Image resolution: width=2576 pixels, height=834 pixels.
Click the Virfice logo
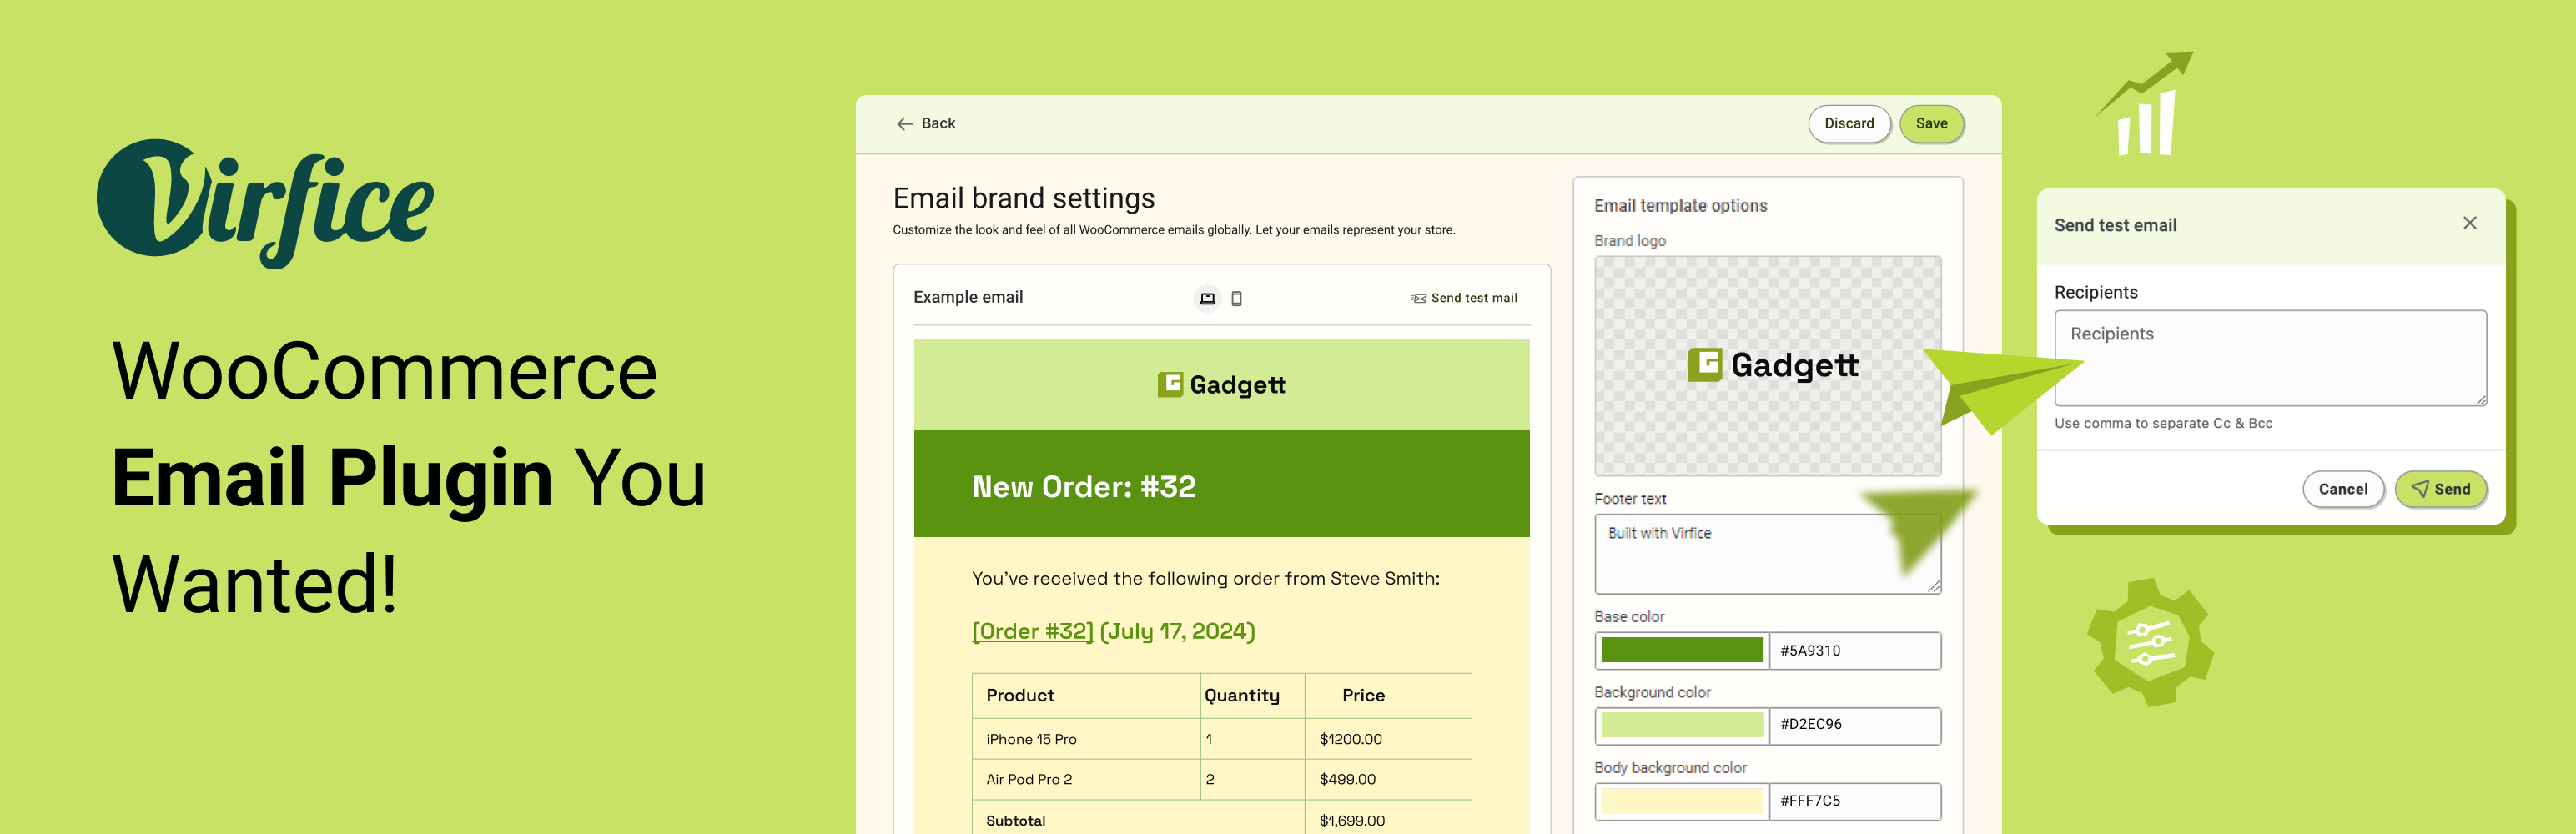(x=265, y=203)
